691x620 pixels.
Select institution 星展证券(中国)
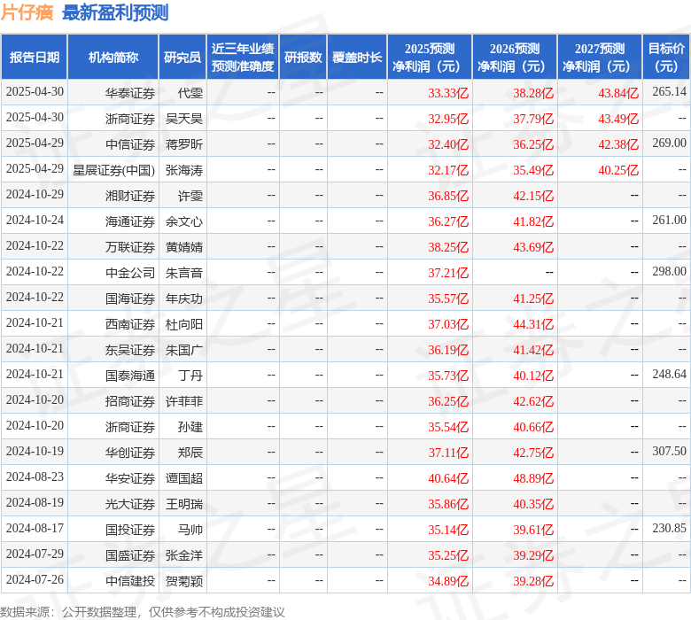click(x=113, y=170)
